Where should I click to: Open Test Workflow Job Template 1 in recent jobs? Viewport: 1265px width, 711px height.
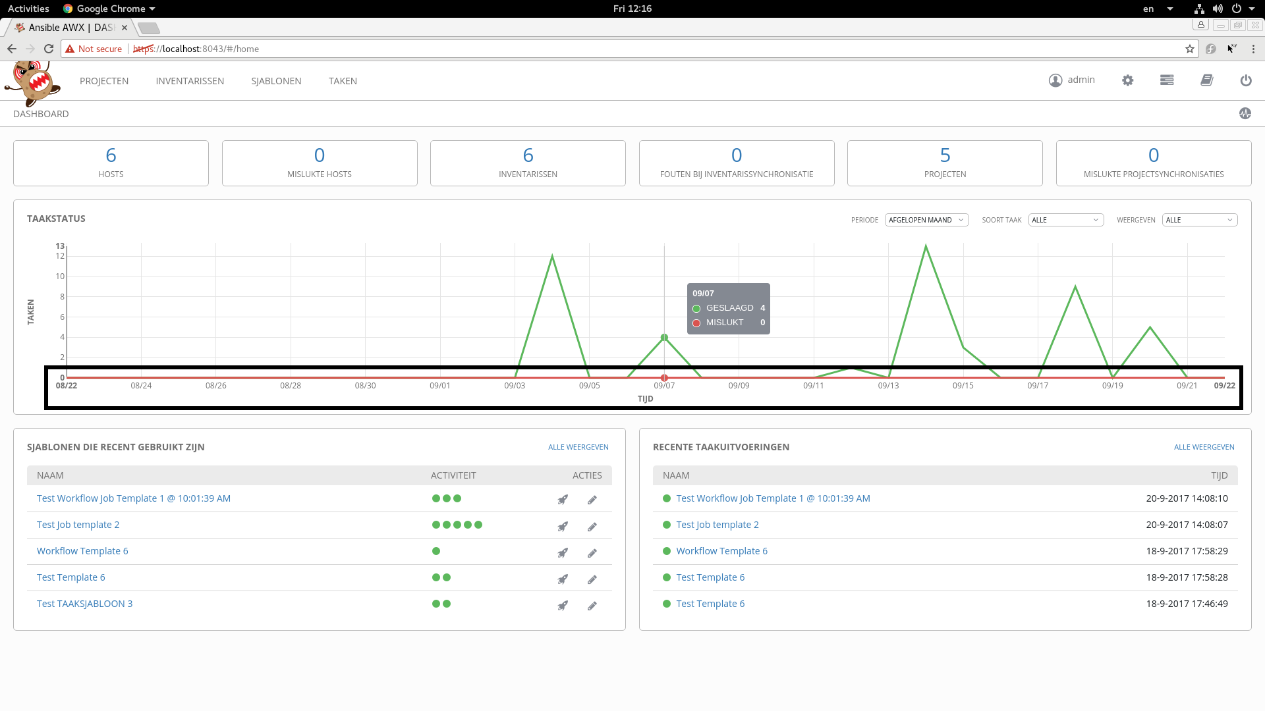(773, 498)
